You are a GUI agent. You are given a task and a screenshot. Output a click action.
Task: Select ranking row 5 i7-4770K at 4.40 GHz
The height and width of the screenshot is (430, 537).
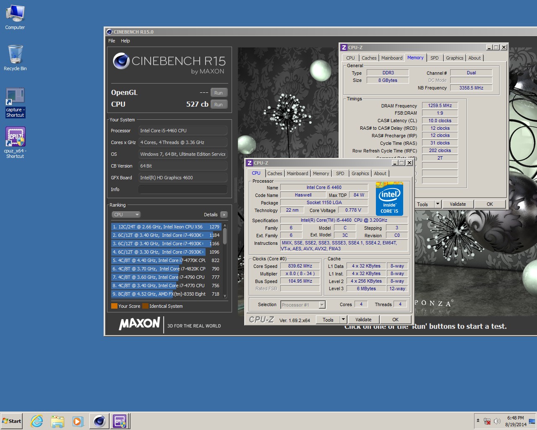(x=166, y=260)
